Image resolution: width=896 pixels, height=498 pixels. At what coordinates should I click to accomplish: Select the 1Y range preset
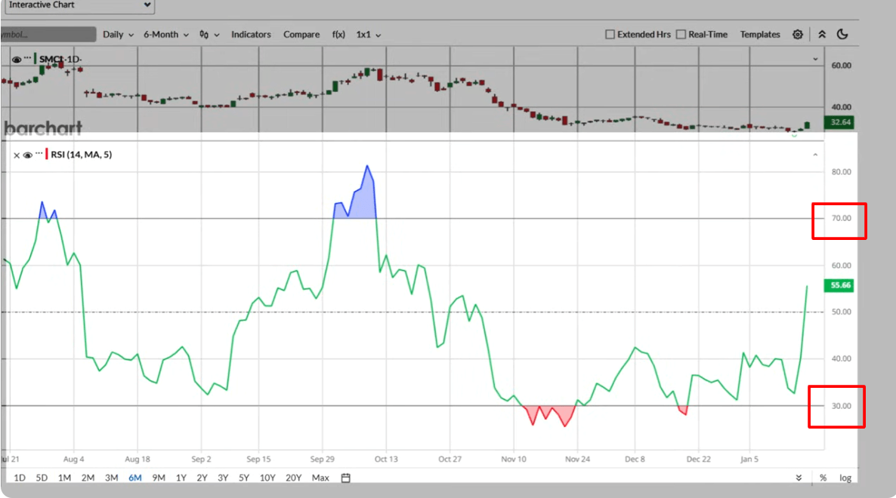(181, 478)
